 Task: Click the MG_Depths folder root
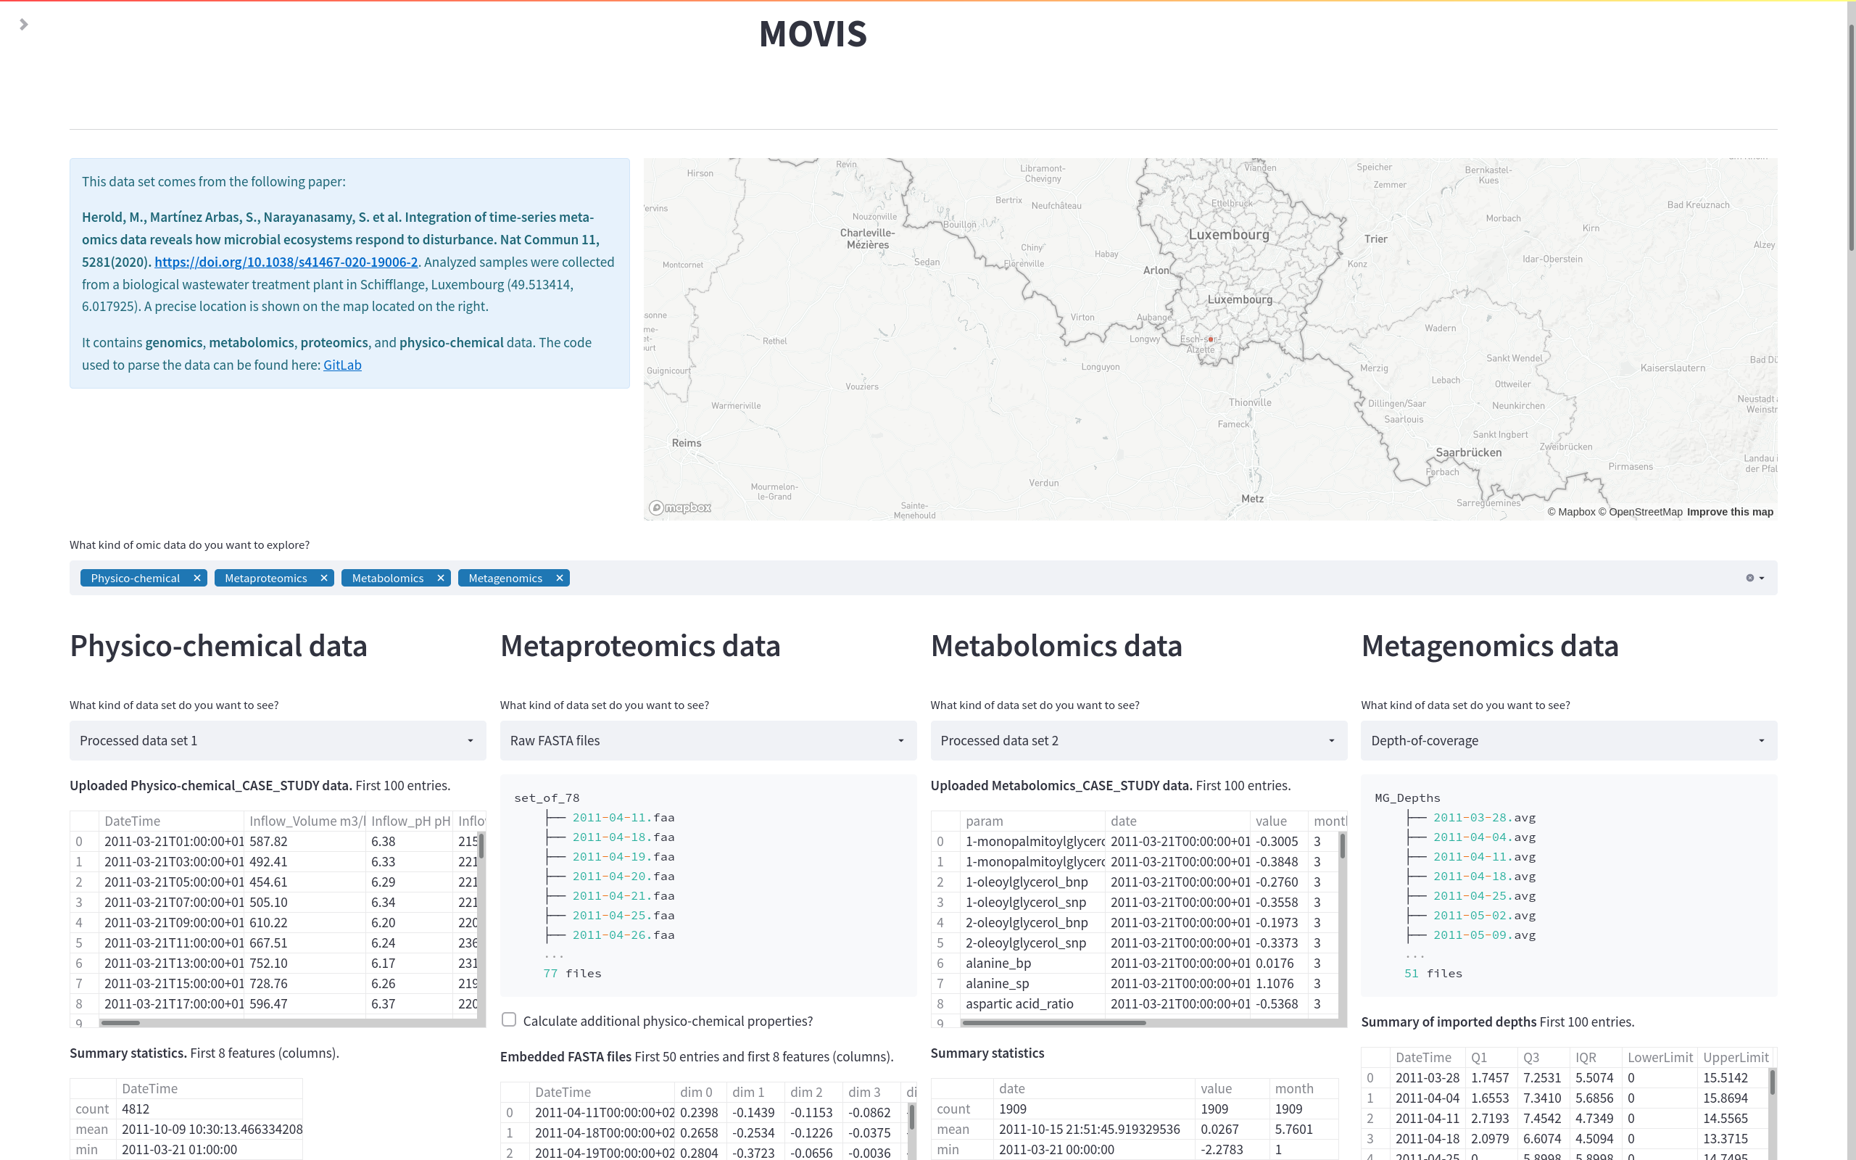click(x=1407, y=798)
